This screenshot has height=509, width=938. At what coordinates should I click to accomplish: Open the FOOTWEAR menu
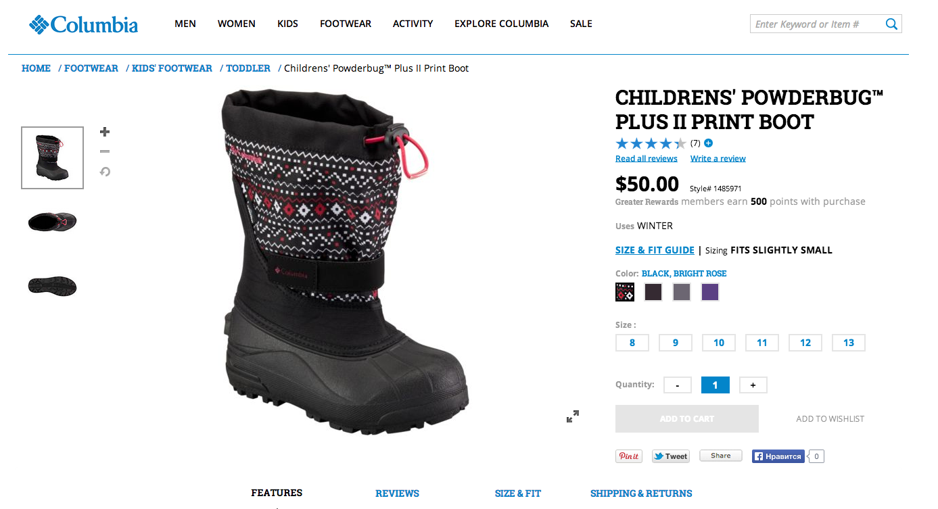[x=346, y=24]
